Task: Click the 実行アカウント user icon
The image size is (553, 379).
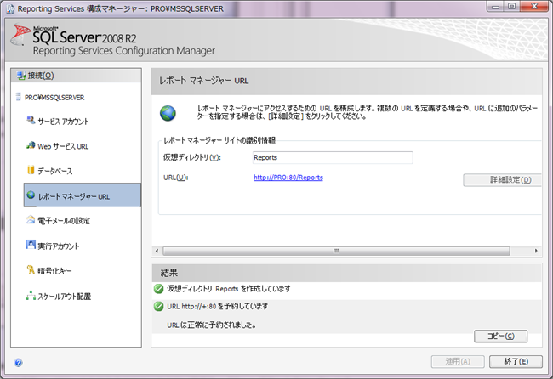Action: click(31, 245)
